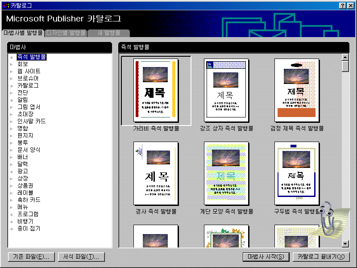Select the 가리비 즉석 발행물 thumbnail

tap(156, 91)
